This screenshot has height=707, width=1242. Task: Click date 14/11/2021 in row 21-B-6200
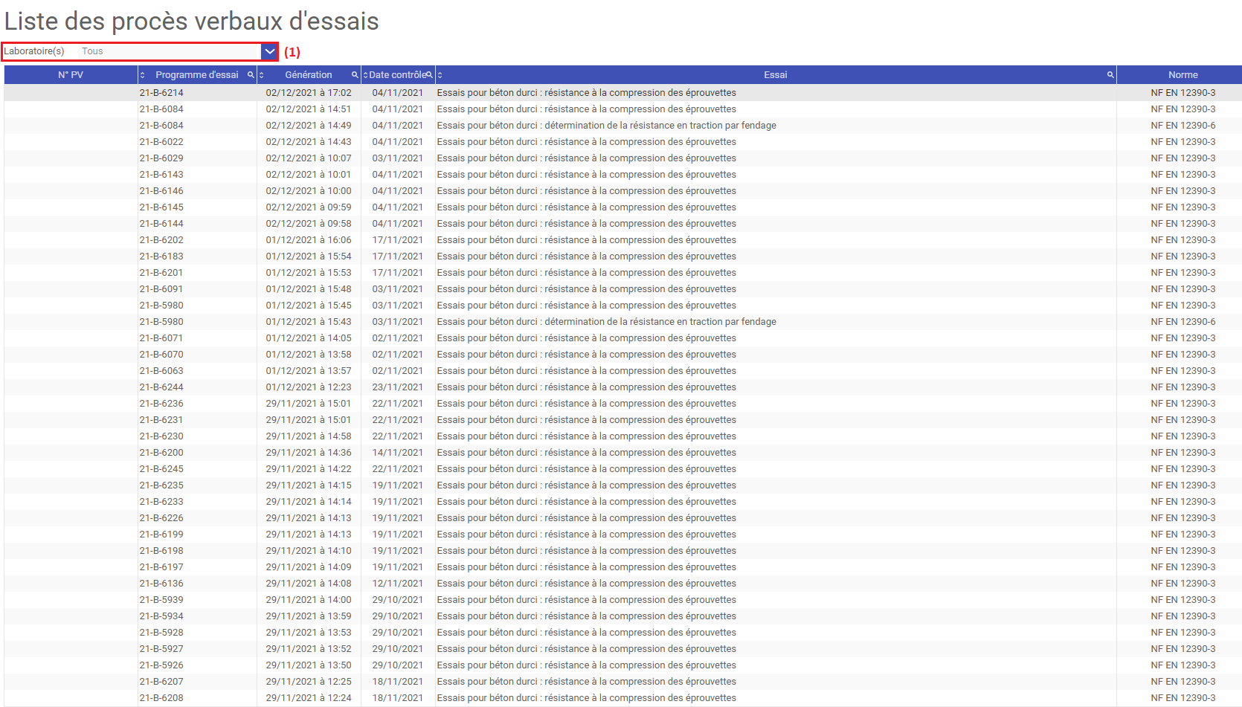[x=398, y=453]
